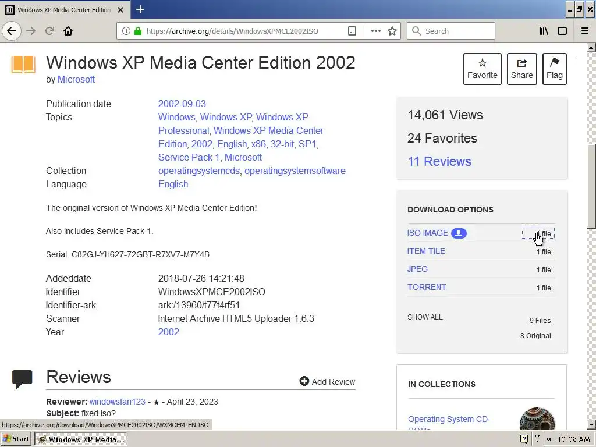Open the x86 topic link

[258, 144]
